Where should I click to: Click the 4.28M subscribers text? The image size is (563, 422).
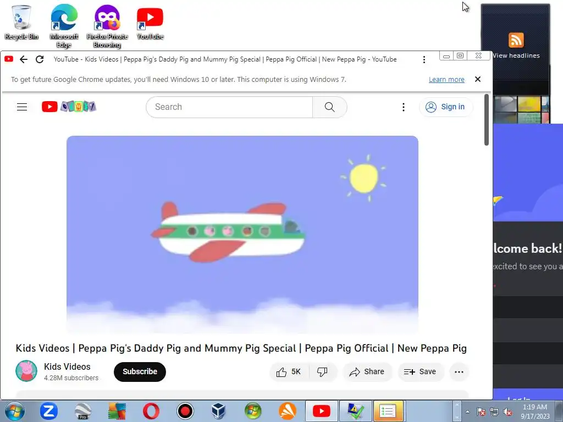[x=71, y=378]
